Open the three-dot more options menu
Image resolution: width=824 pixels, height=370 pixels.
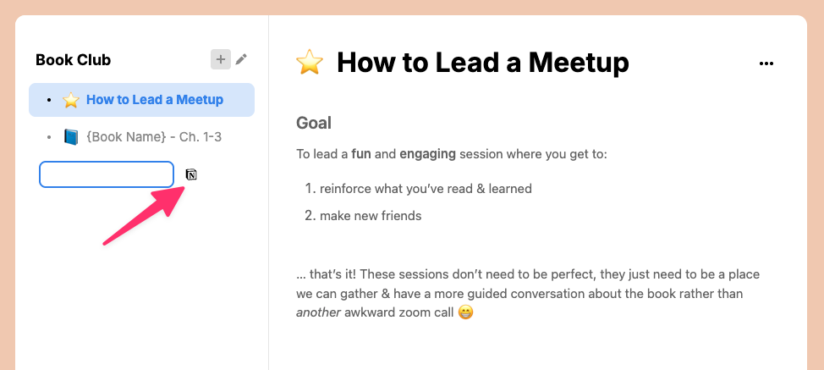coord(766,64)
